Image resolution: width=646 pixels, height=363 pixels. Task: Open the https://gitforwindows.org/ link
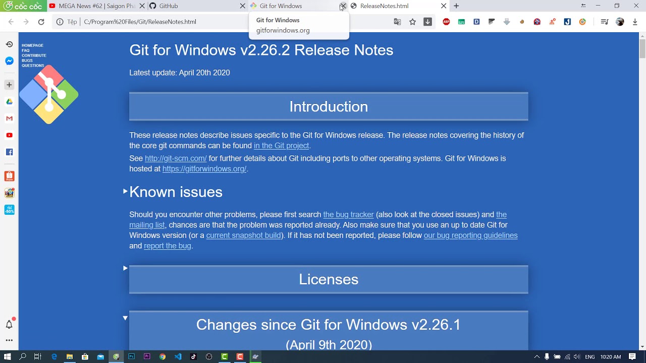click(204, 169)
